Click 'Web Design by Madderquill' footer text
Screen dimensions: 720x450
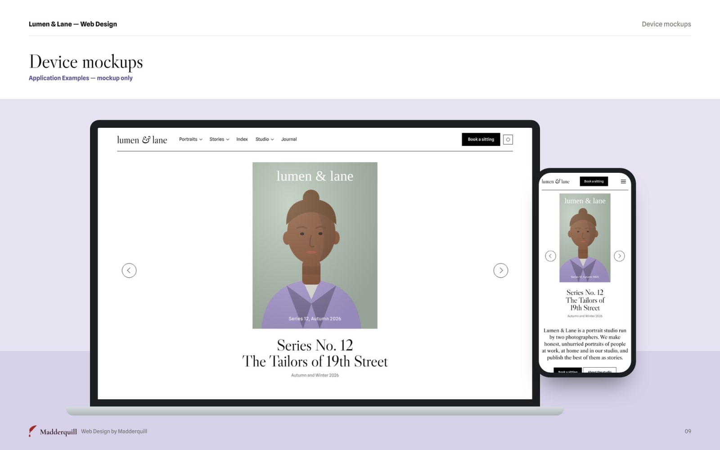point(114,431)
